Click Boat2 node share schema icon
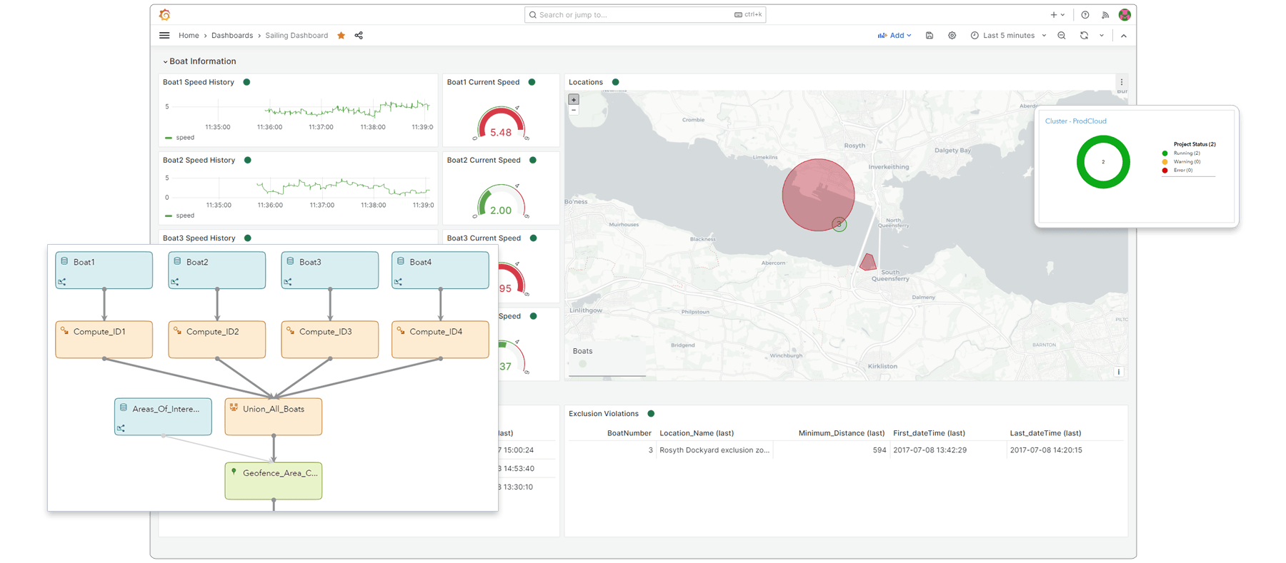 175,282
